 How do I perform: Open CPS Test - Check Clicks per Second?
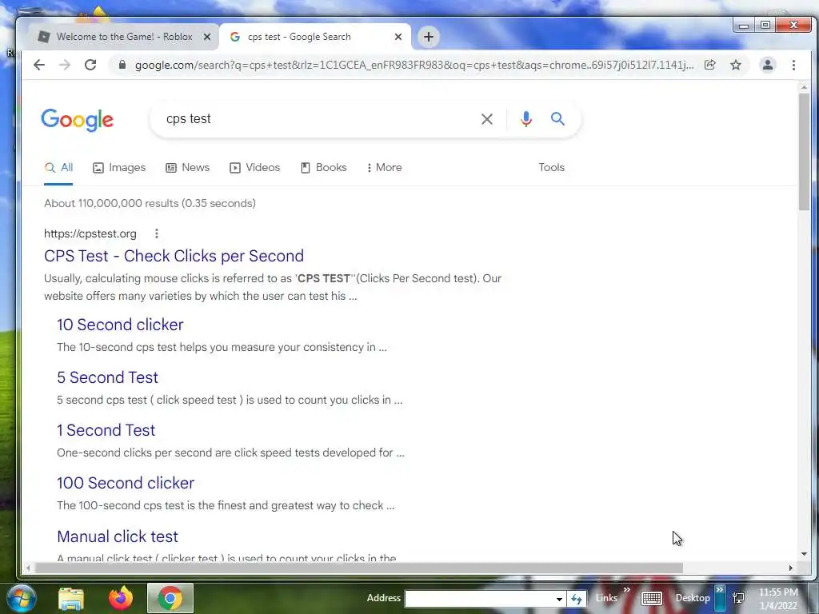point(174,256)
